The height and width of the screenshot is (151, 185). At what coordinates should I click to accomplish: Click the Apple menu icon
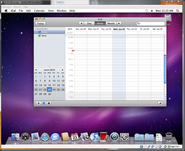(x=6, y=11)
